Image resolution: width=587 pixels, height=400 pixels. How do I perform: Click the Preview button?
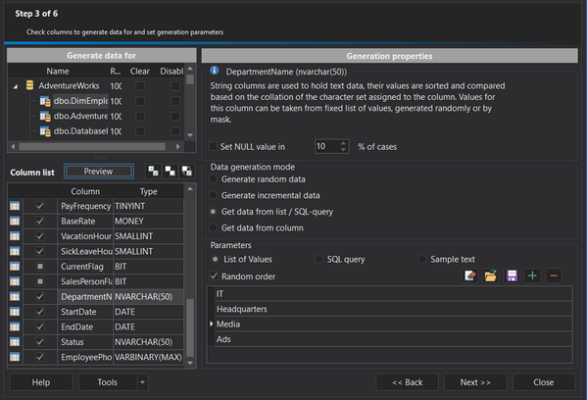(99, 172)
